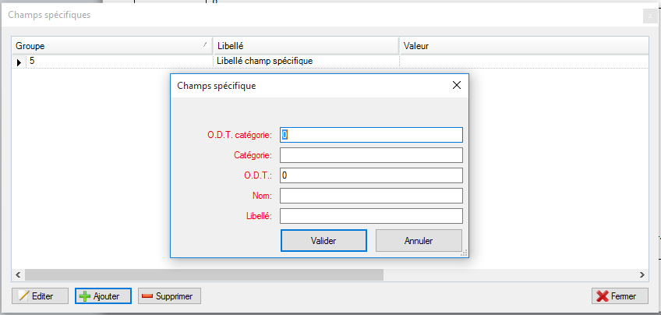Click the Libellé column header
661x315 pixels.
(x=304, y=46)
